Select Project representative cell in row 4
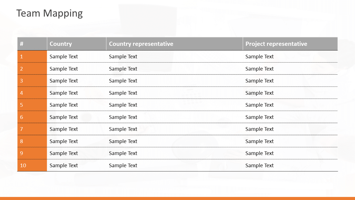This screenshot has width=355, height=200. point(260,93)
